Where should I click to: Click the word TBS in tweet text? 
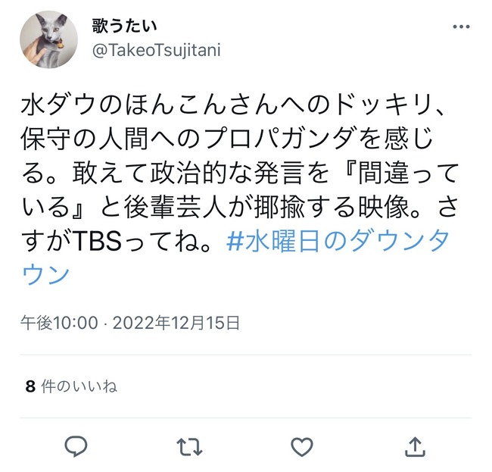coord(98,241)
